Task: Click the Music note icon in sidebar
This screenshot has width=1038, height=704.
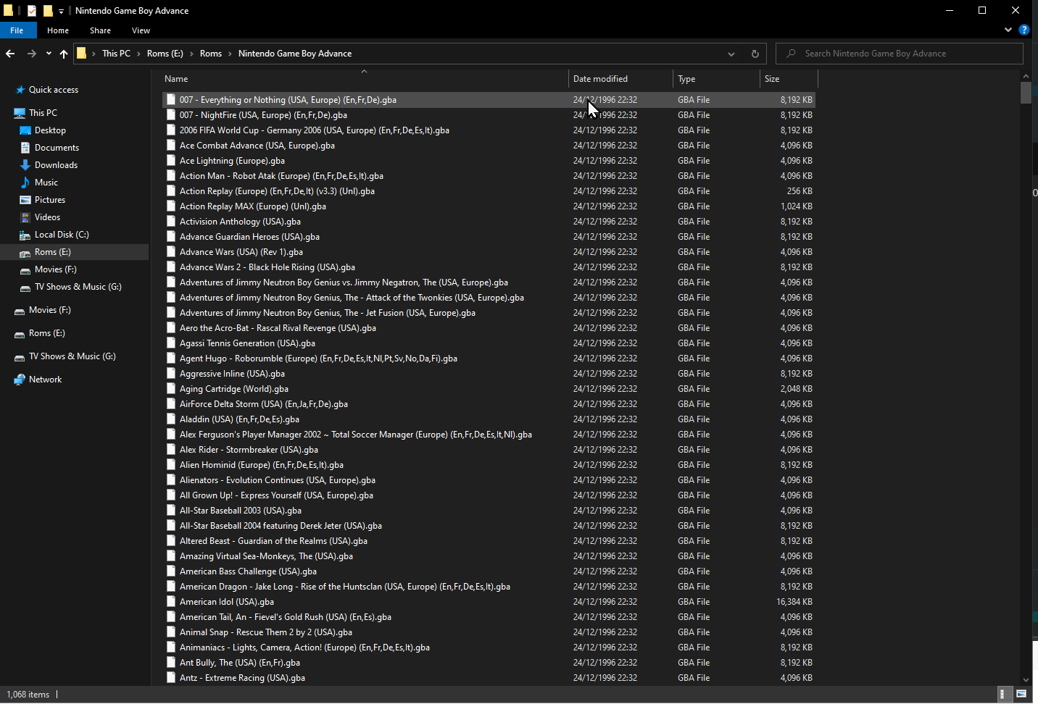Action: coord(25,183)
